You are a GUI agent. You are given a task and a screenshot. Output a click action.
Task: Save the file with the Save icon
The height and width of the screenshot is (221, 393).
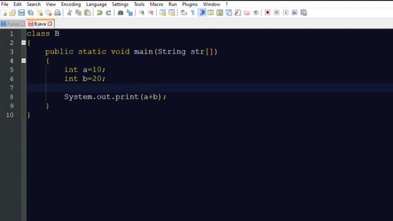point(21,12)
